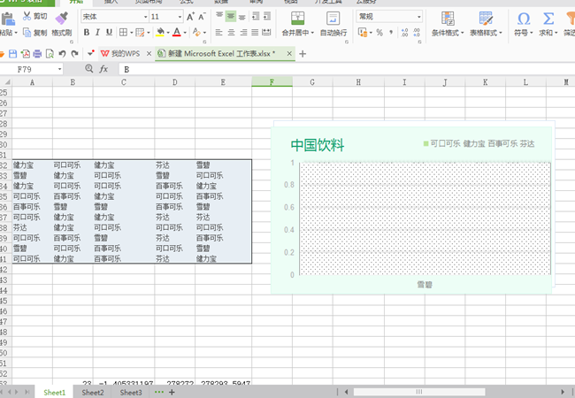Open the fill color dropdown arrow
This screenshot has width=575, height=398.
pyautogui.click(x=168, y=33)
